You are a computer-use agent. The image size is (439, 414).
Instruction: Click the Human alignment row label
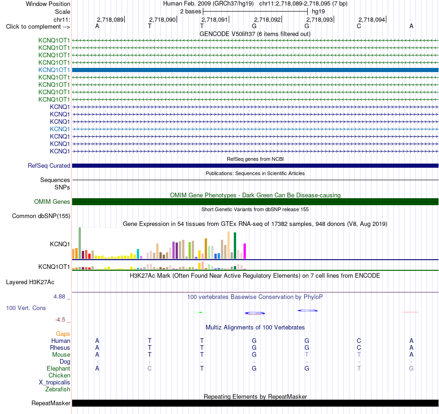61,341
